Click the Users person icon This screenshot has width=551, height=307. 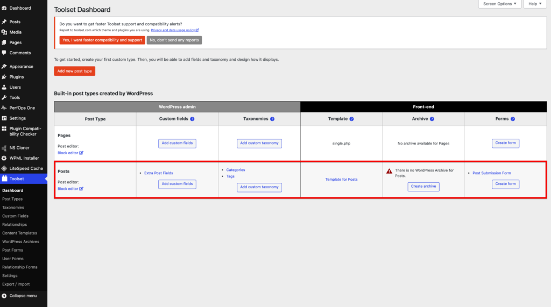(x=4, y=87)
